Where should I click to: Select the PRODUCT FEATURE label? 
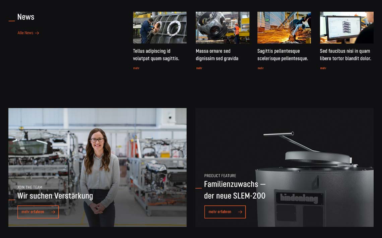220,175
